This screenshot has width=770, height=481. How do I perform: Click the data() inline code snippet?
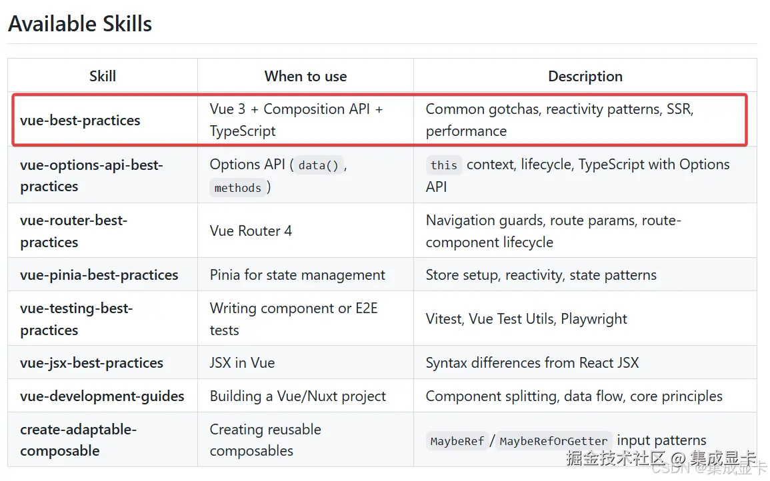tap(317, 165)
